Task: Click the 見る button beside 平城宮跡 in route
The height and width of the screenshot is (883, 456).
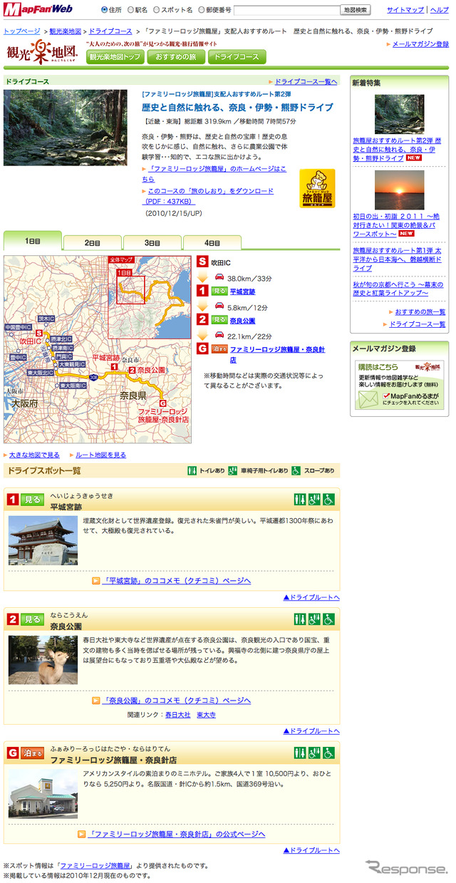Action: 219,291
